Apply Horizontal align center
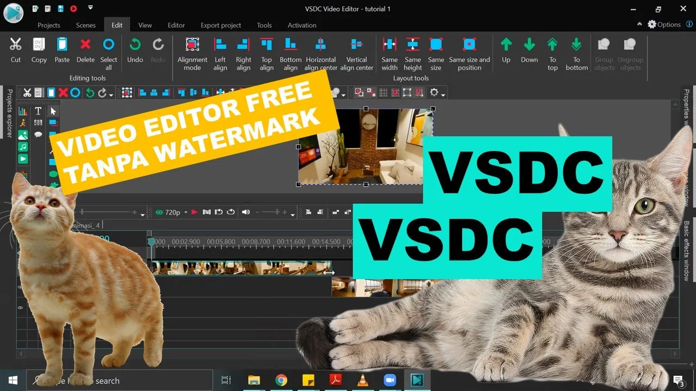 (321, 53)
